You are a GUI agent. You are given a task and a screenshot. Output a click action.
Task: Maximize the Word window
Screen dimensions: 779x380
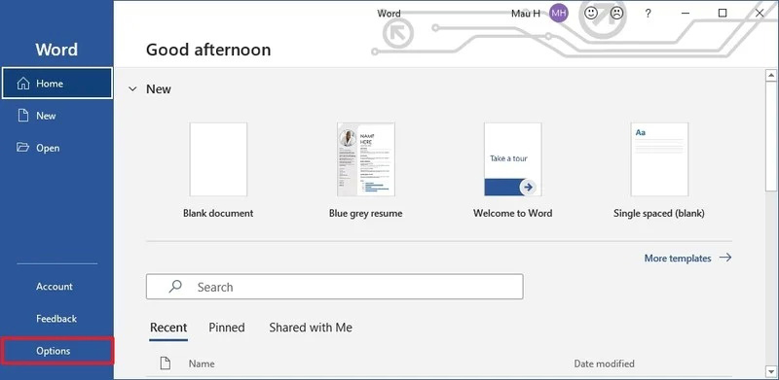(x=723, y=14)
